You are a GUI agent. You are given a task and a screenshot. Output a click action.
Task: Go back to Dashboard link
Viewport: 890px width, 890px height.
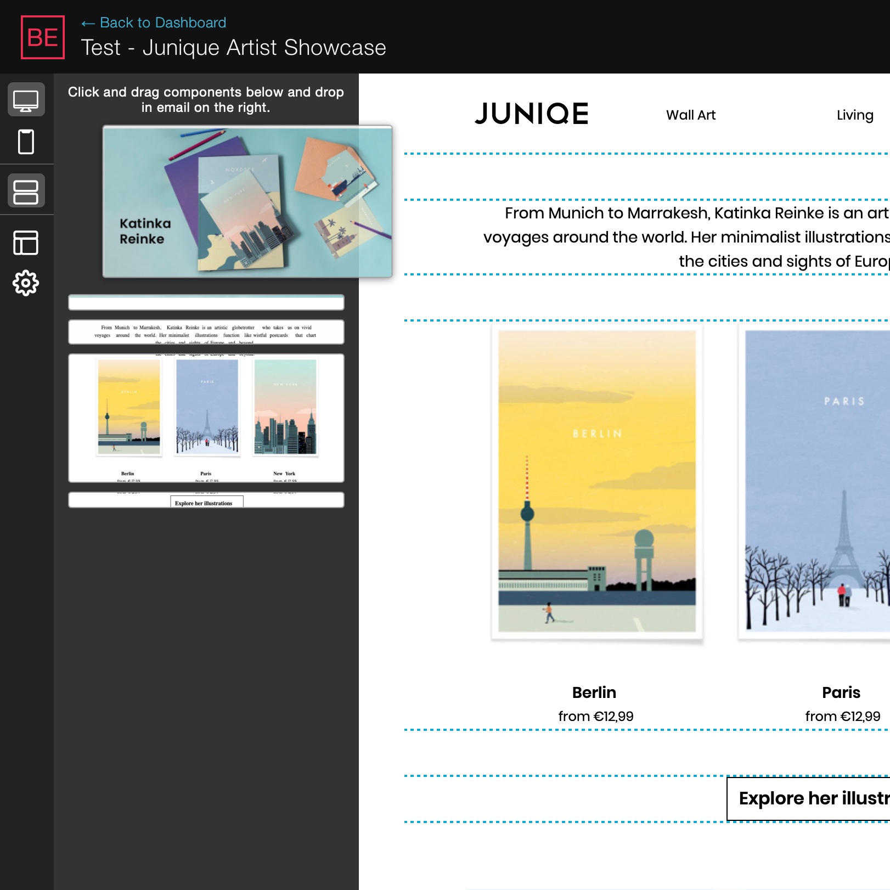coord(154,22)
